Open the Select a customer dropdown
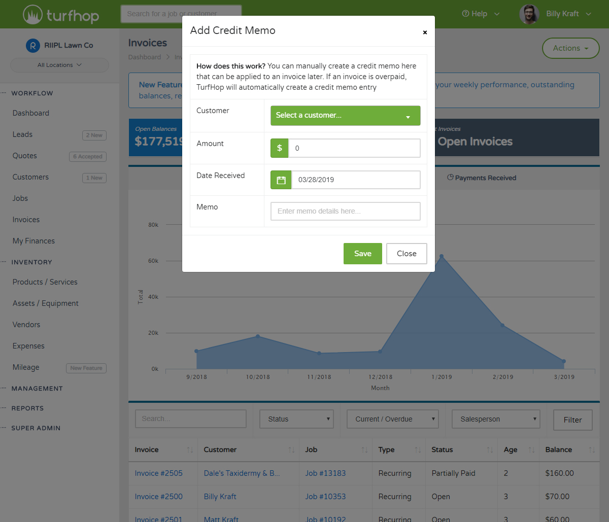This screenshot has width=609, height=522. point(345,116)
